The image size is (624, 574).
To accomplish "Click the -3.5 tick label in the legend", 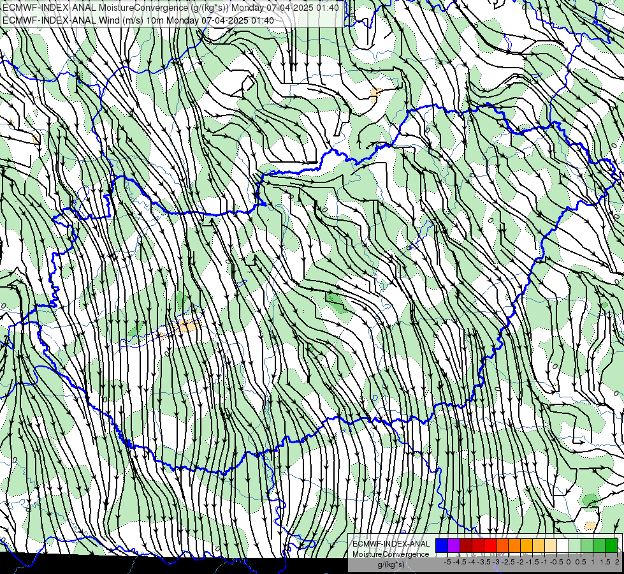I will tap(484, 562).
